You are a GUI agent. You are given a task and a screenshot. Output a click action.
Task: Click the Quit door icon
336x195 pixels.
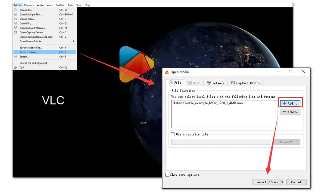pos(15,67)
